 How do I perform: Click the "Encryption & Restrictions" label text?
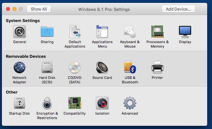47,116
